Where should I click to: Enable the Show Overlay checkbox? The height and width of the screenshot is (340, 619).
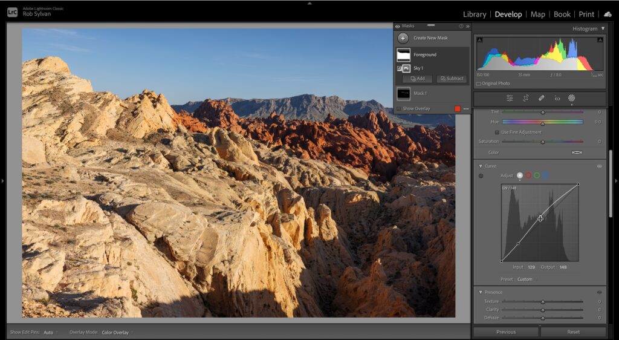[x=398, y=109]
